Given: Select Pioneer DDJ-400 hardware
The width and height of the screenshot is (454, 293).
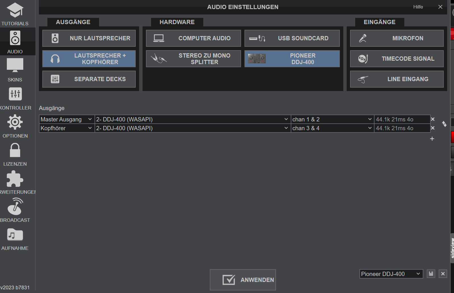Looking at the screenshot, I should [x=292, y=59].
